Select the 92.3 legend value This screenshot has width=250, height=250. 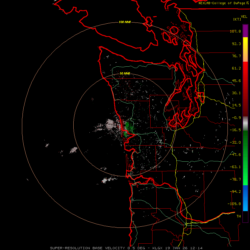click(236, 44)
